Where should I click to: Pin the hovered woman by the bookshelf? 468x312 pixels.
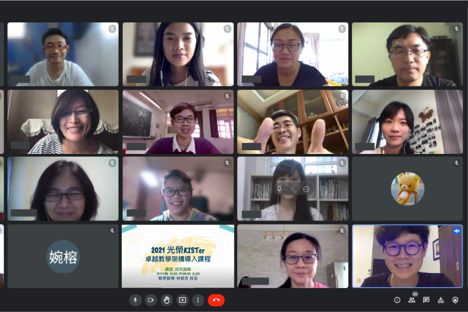pyautogui.click(x=279, y=189)
